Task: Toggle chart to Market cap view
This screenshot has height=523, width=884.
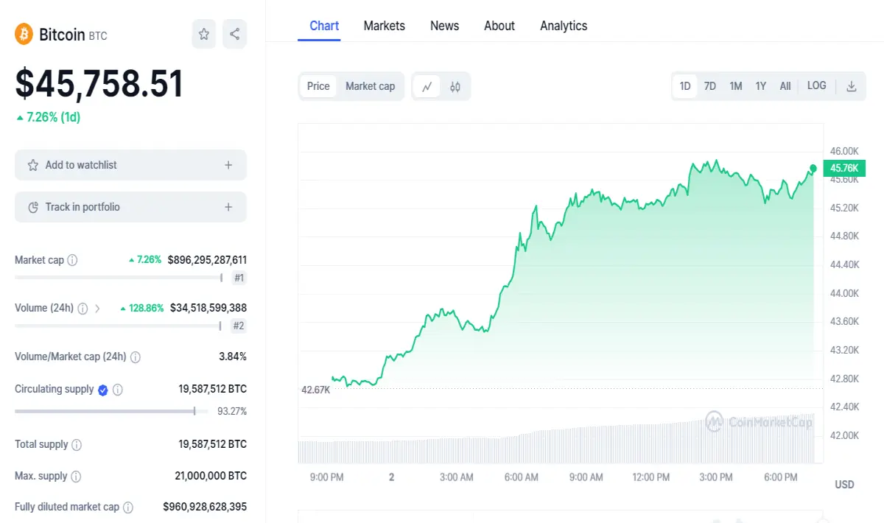Action: (x=370, y=86)
